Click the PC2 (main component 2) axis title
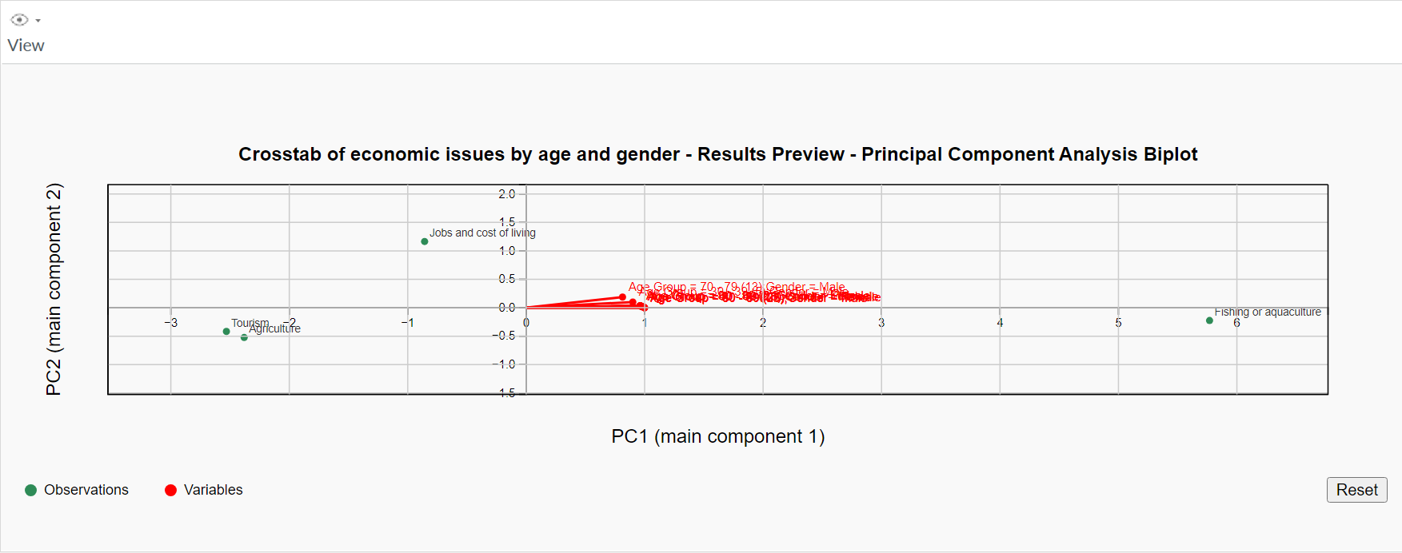Screen dimensions: 1402x553 click(54, 289)
